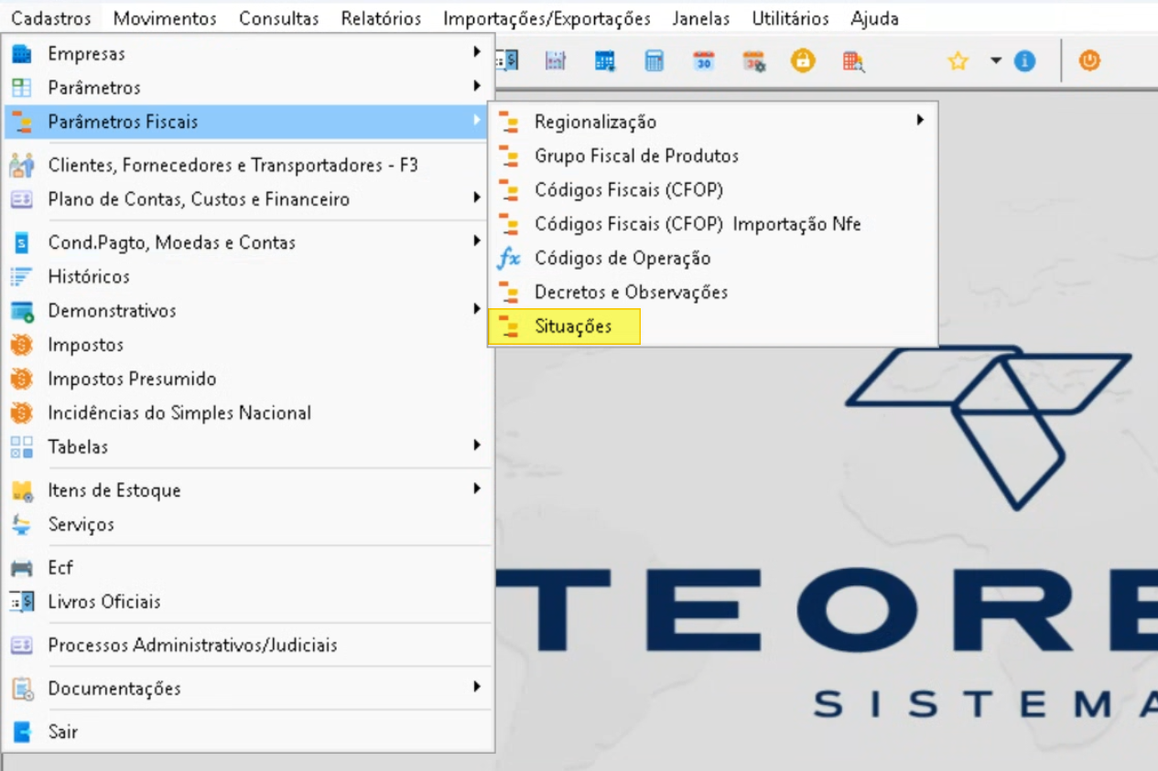Expand the Cond.Pagto, Moedas e Contas arrow

pos(477,241)
